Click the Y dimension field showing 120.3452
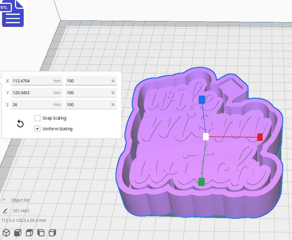This screenshot has width=292, height=240. [37, 93]
